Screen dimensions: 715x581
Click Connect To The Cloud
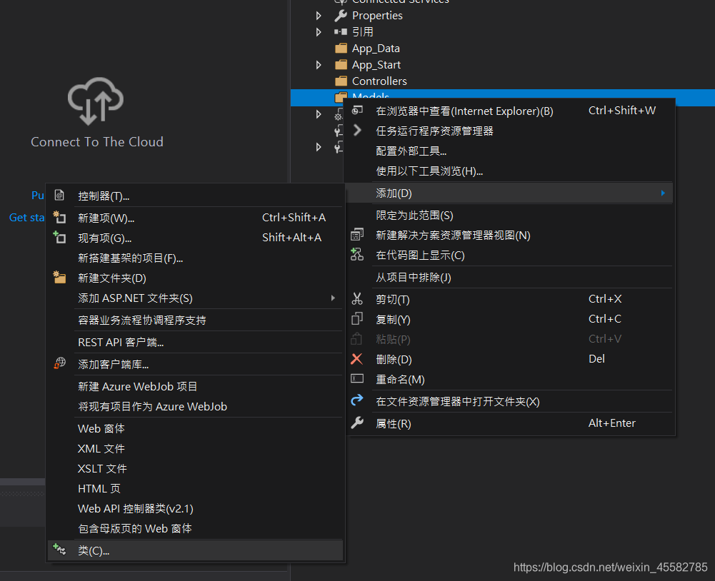[96, 141]
